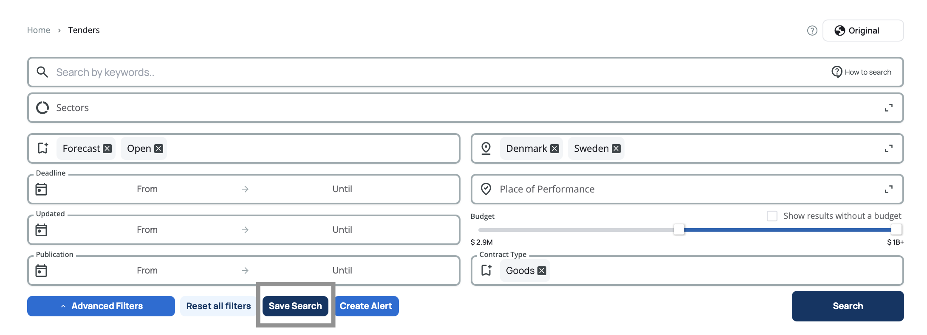
Task: Click the calendar icon in the Deadline field
Action: (41, 189)
